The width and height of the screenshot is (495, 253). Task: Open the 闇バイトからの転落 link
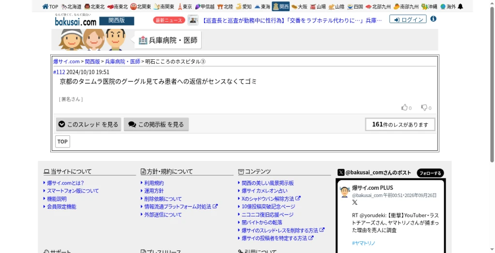[x=262, y=223]
